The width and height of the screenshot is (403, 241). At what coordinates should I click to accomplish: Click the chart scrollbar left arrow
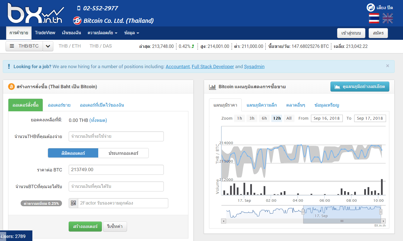224,221
